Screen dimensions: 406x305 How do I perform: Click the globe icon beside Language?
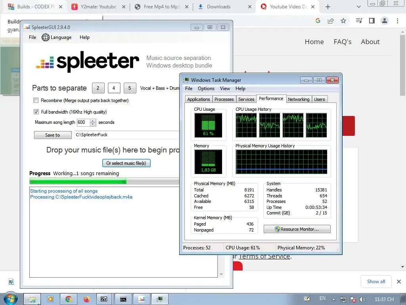click(x=46, y=37)
